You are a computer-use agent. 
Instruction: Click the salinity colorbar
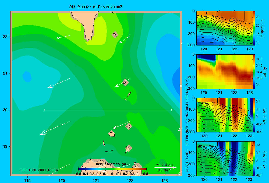pos(254,72)
